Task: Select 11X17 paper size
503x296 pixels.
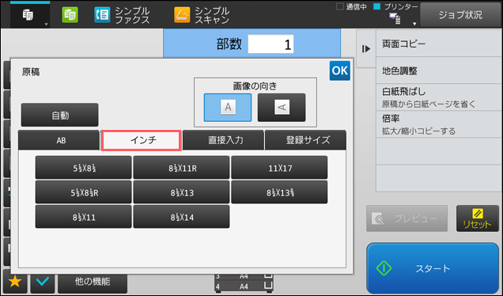Action: 279,168
